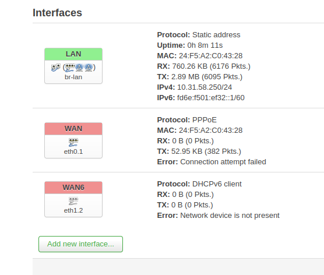Viewport: 324px width, 275px height.
Task: Click the br-lan device label
Action: point(73,77)
